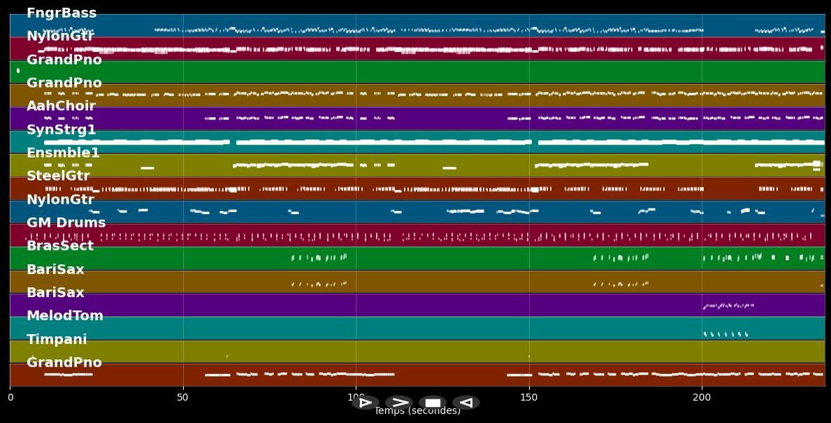831x423 pixels.
Task: Select the FngrBass track label
Action: pyautogui.click(x=62, y=13)
